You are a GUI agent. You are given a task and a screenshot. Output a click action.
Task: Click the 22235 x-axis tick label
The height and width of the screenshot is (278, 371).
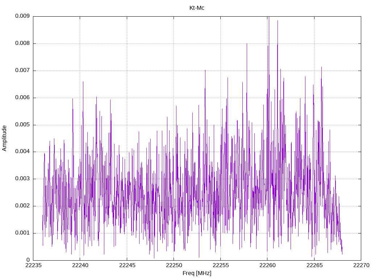pos(33,265)
